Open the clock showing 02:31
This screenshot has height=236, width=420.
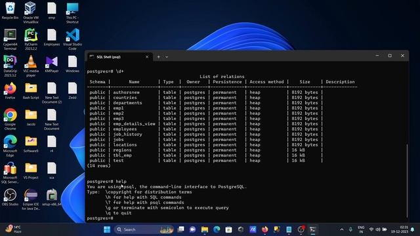[x=400, y=229]
